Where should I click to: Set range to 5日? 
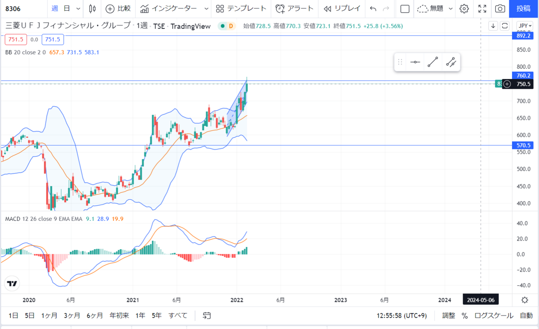click(x=30, y=316)
